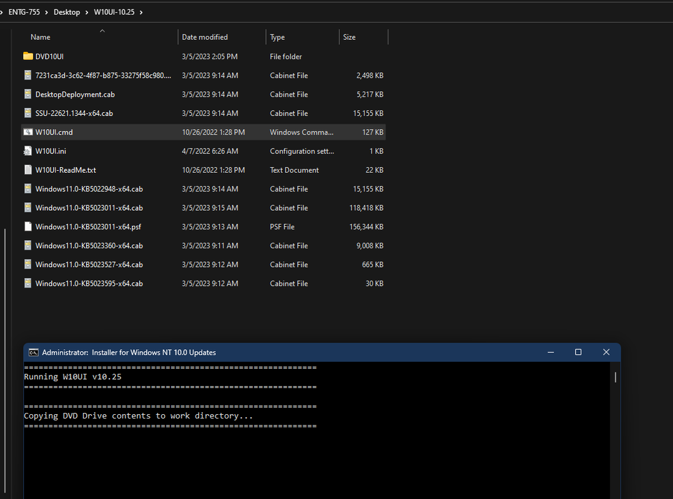Viewport: 673px width, 499px height.
Task: Click the KB5023011-x64.cab file icon
Action: 28,208
